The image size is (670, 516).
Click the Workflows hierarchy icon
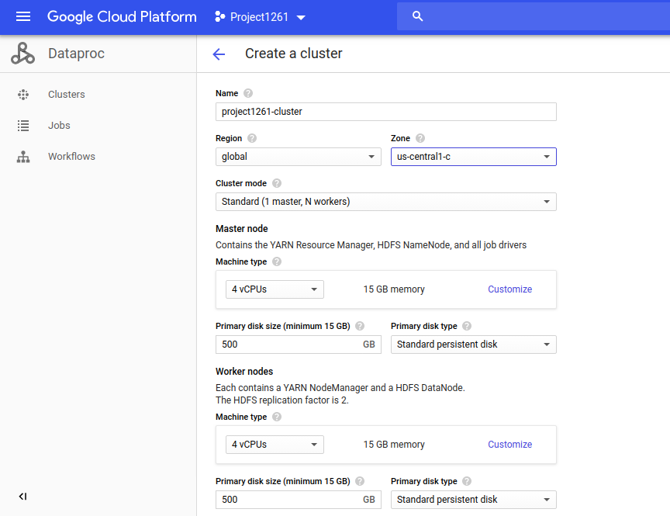coord(23,157)
